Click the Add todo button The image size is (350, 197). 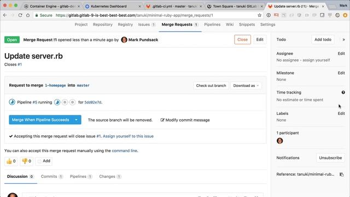pyautogui.click(x=323, y=39)
